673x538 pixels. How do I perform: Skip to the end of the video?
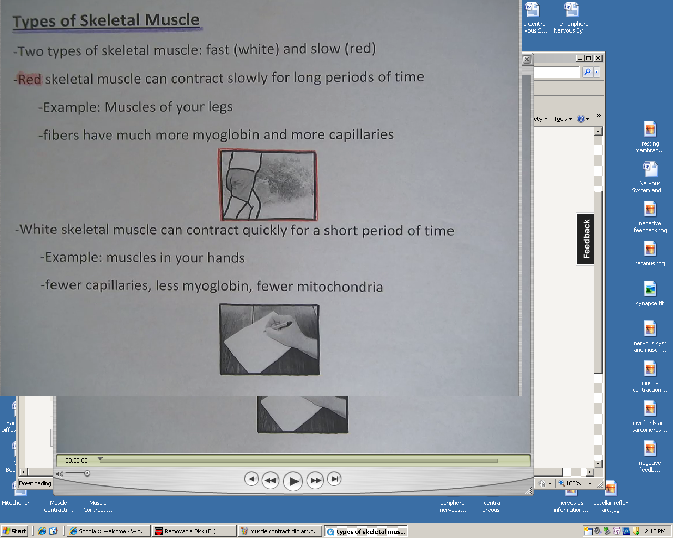tap(334, 479)
